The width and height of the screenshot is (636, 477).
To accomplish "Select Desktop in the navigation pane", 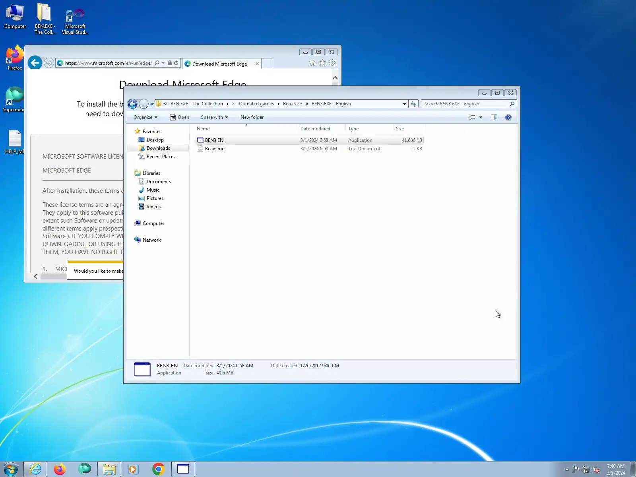I will 155,140.
